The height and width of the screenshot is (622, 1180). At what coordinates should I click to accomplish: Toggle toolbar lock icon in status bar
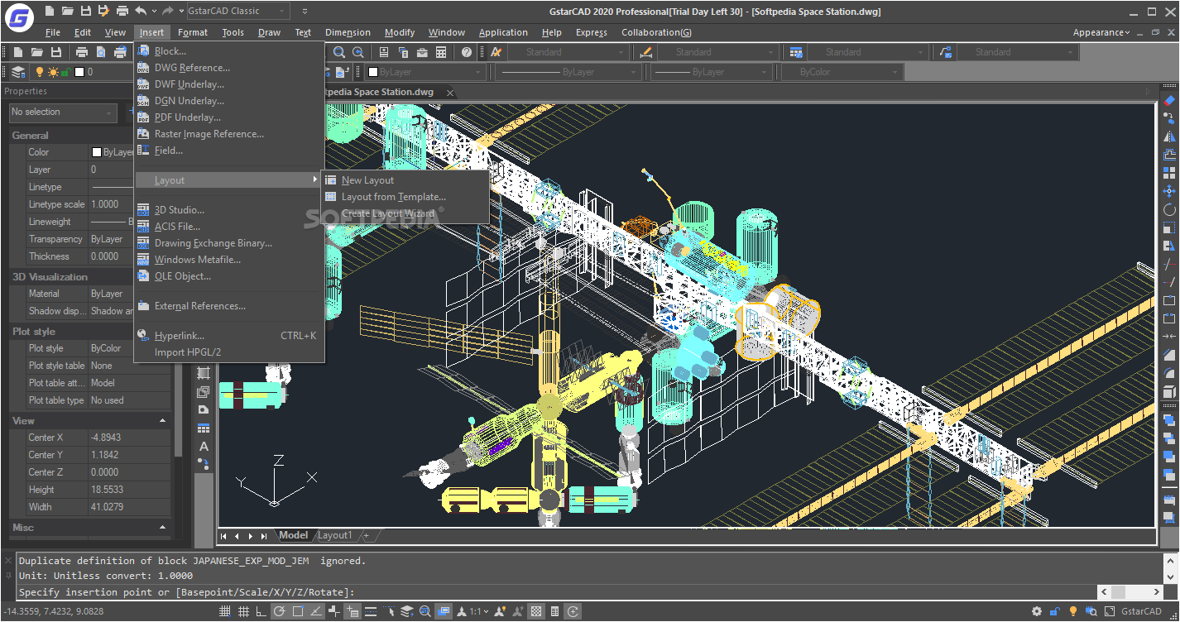tap(1055, 611)
